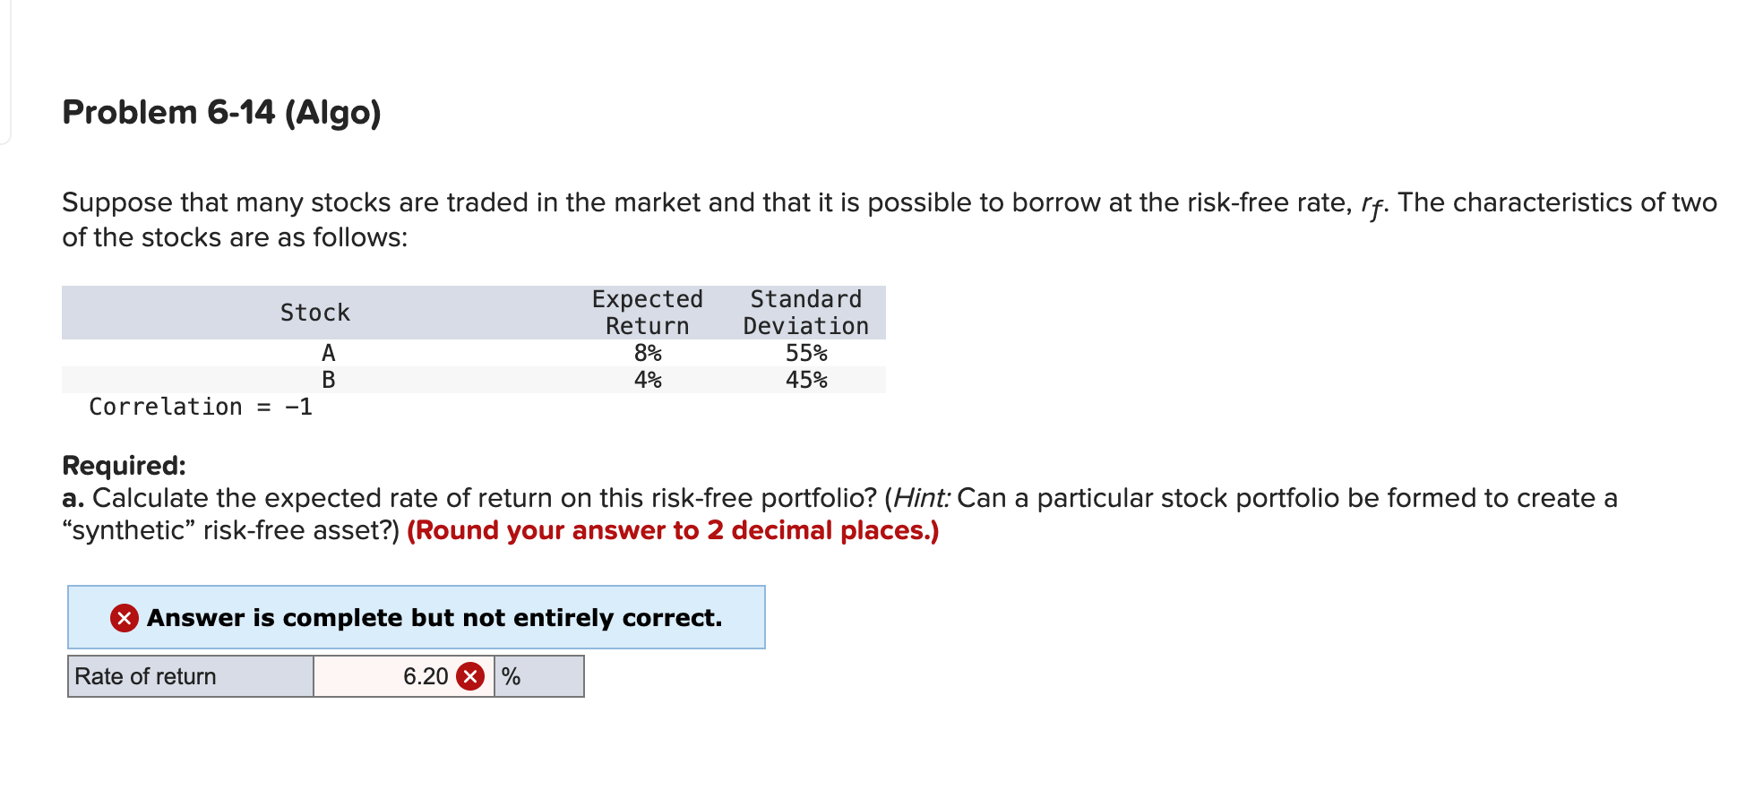Select the Correlation = -1 text
Image resolution: width=1763 pixels, height=790 pixels.
(x=202, y=408)
